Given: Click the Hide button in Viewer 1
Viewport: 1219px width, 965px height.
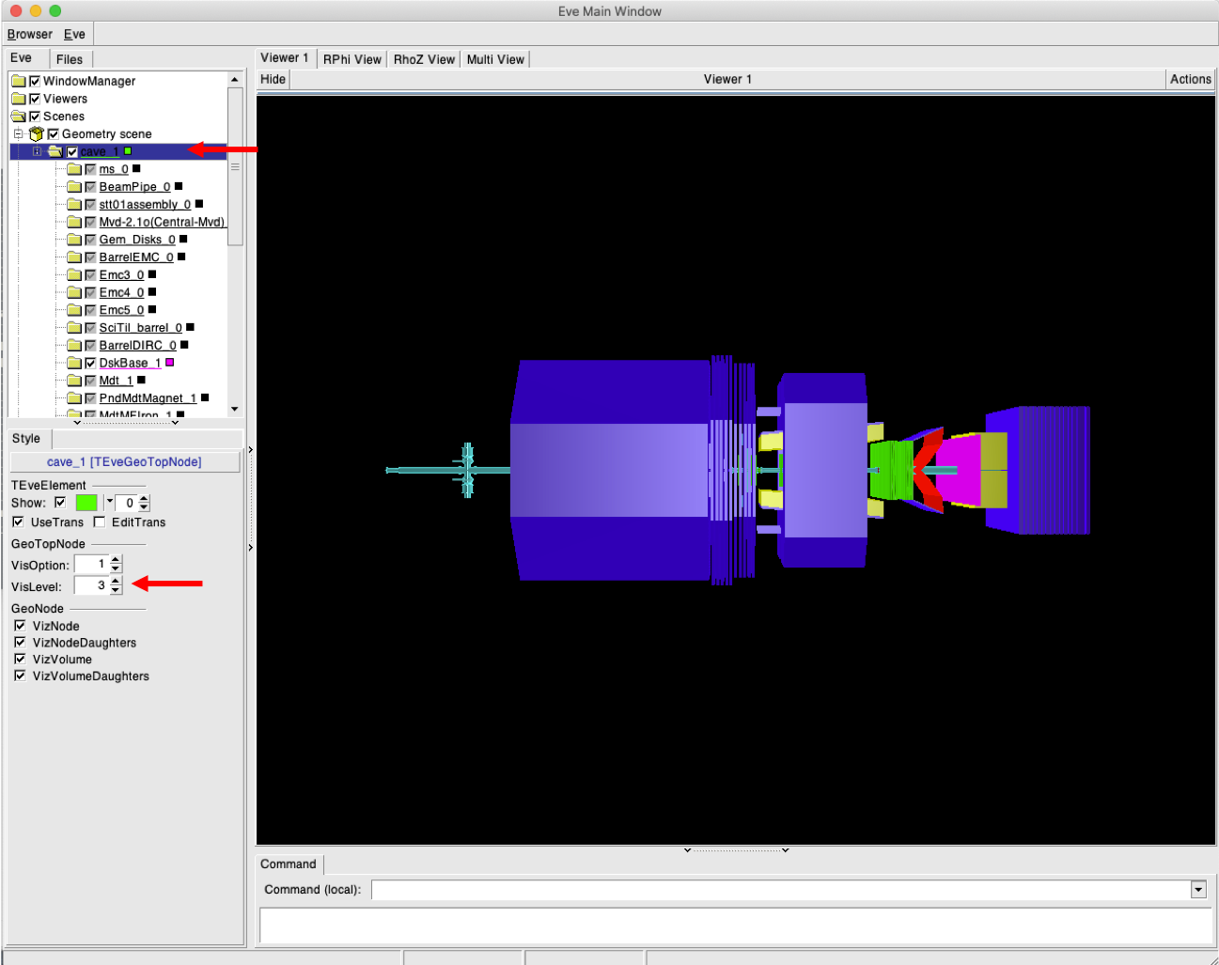Looking at the screenshot, I should (x=273, y=80).
